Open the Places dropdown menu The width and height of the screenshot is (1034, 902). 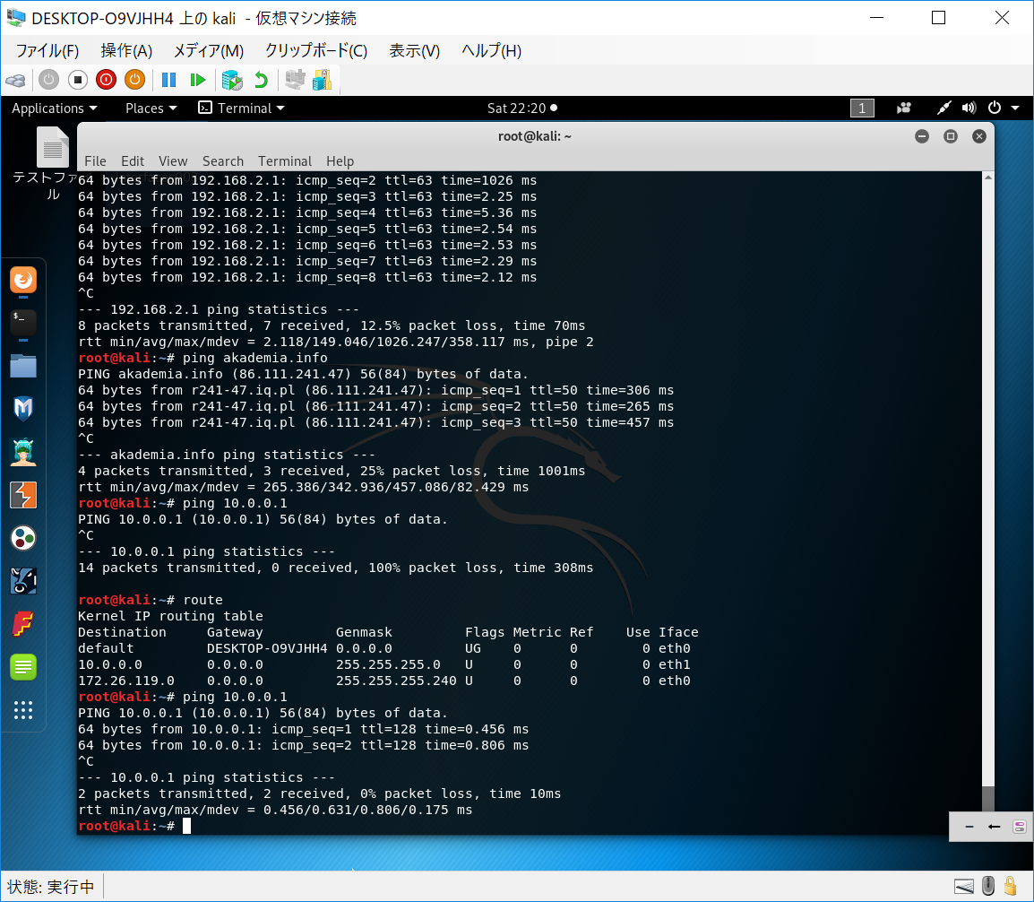coord(151,108)
